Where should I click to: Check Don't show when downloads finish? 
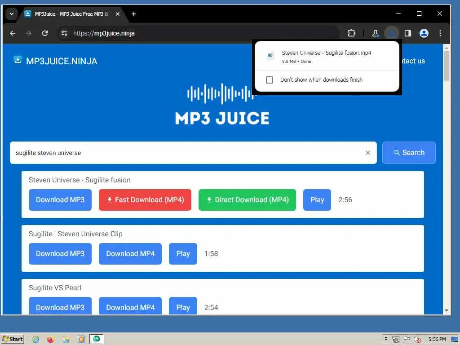coord(270,80)
